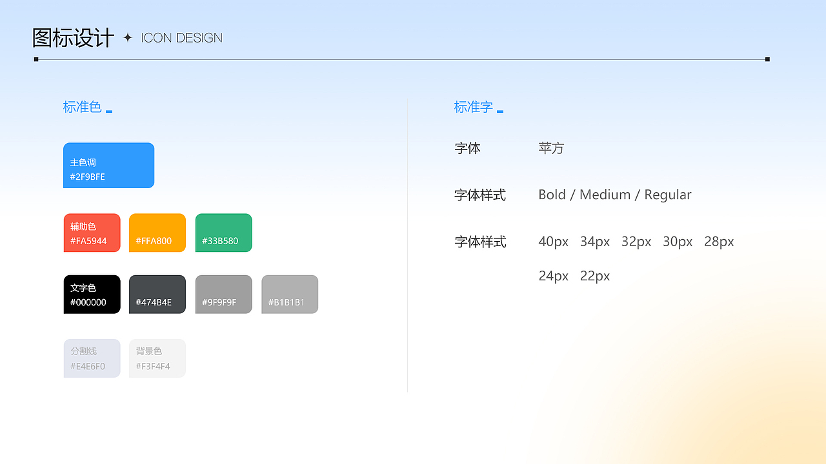Click the divider line color swatch #E4E6F0
This screenshot has width=826, height=464.
(x=92, y=358)
